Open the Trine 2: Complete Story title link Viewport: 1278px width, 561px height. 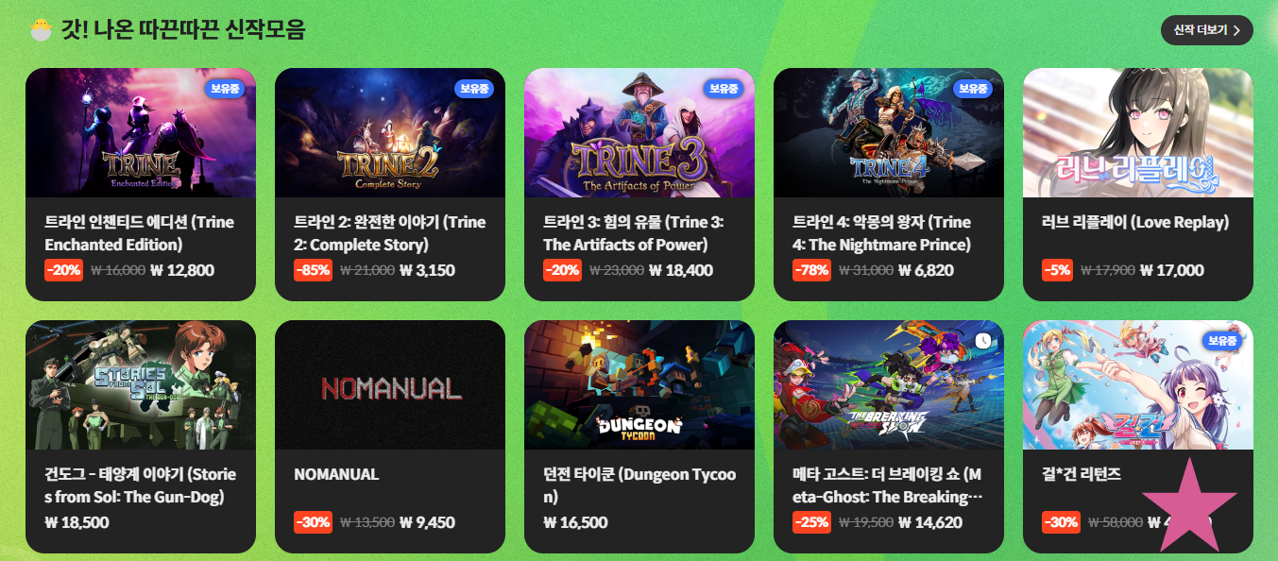[389, 233]
